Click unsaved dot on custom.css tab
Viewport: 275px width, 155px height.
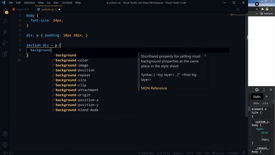(59, 9)
